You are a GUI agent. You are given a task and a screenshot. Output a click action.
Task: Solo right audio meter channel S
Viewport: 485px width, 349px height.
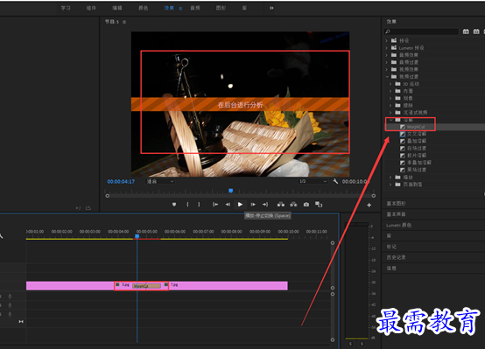pyautogui.click(x=362, y=344)
